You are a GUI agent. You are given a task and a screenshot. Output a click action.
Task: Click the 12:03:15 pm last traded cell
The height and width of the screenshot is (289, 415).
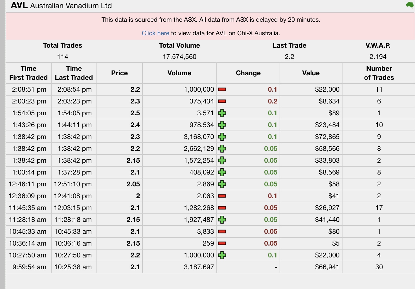(74, 208)
